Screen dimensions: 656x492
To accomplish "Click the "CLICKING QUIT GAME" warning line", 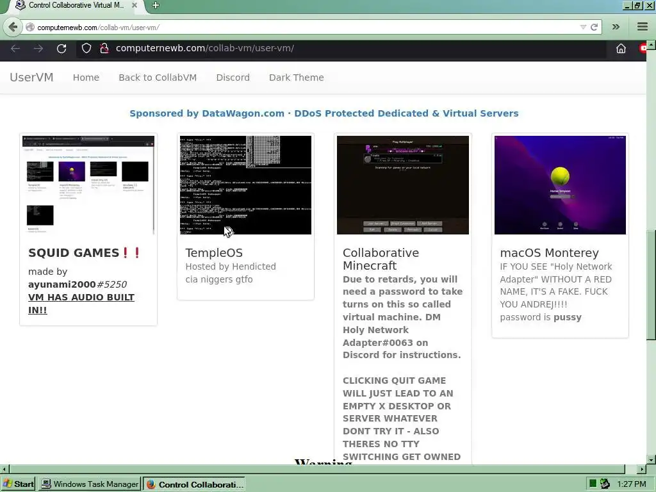I will point(394,381).
